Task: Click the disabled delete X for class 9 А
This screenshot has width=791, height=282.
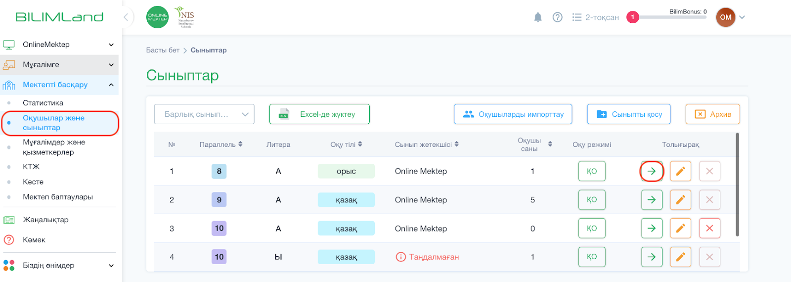Action: (x=709, y=200)
